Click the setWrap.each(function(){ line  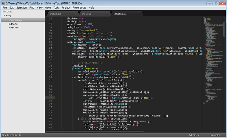pos(83,42)
